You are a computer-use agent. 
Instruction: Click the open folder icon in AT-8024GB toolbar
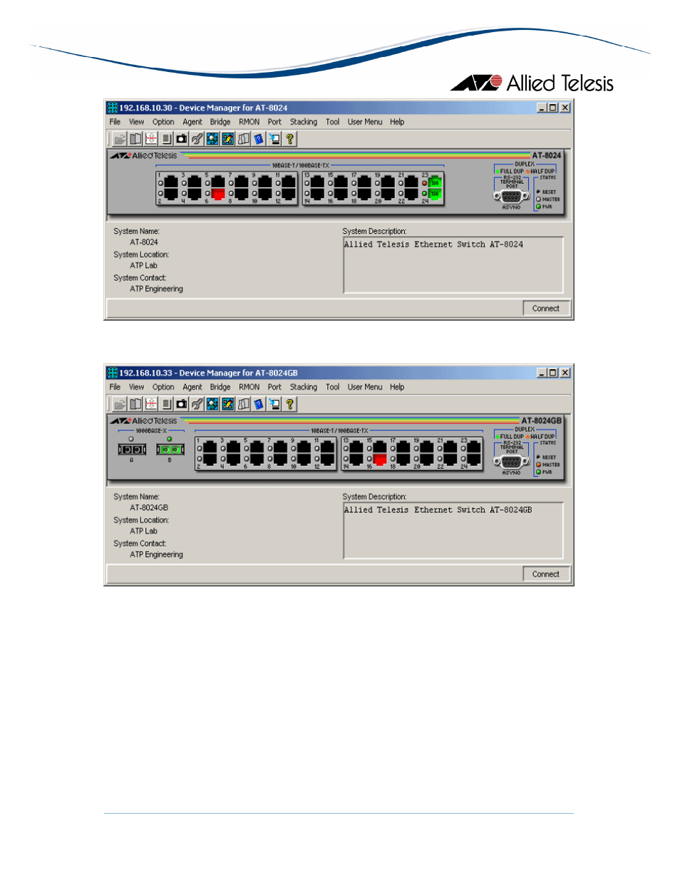click(x=120, y=404)
